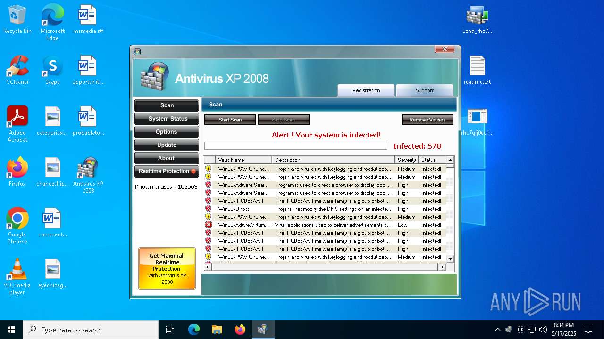
Task: Open the readme.txt file icon
Action: pyautogui.click(x=477, y=70)
